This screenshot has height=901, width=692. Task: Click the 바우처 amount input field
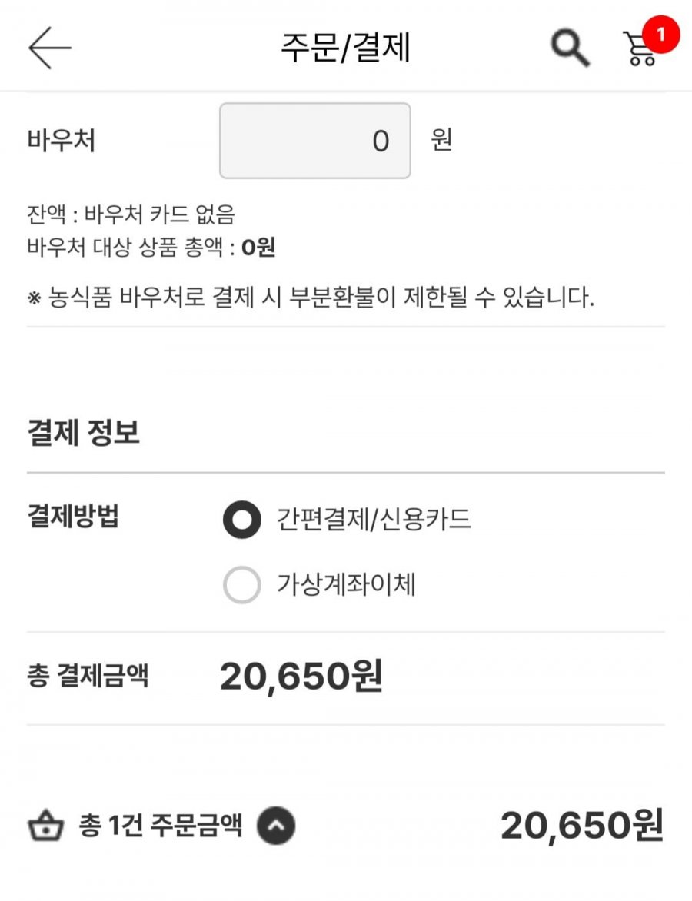[315, 141]
